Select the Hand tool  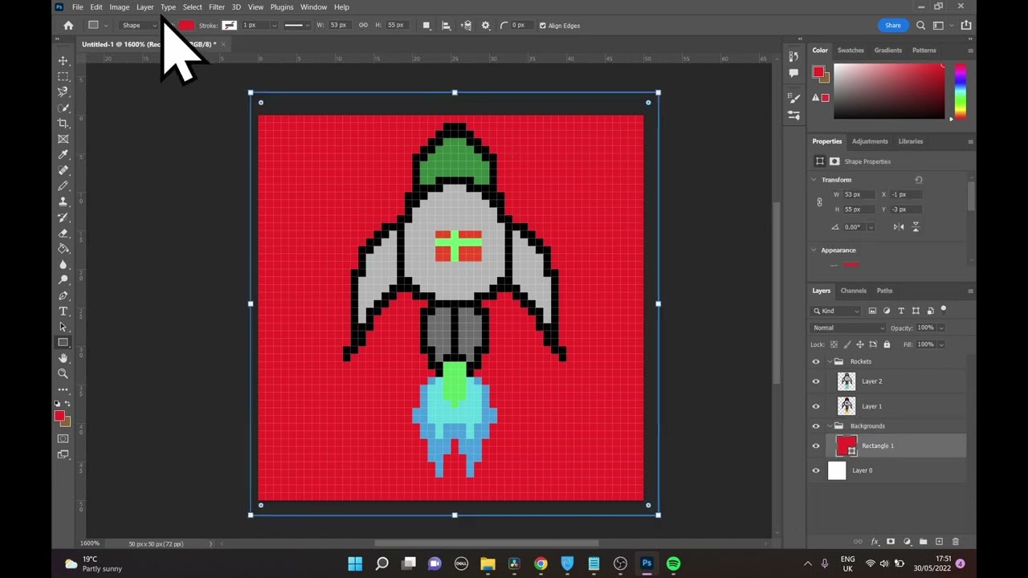pos(63,358)
